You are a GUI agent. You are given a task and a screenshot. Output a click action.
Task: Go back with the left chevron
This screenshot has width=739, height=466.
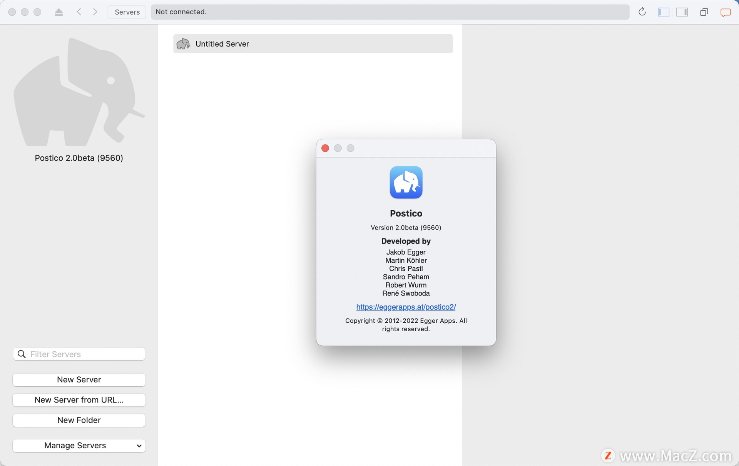tap(79, 12)
